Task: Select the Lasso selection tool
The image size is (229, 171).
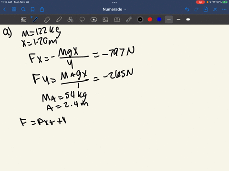Action: (82, 19)
